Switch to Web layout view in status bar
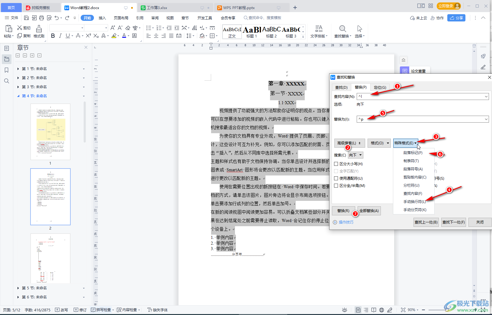Image resolution: width=492 pixels, height=315 pixels. coord(381,310)
